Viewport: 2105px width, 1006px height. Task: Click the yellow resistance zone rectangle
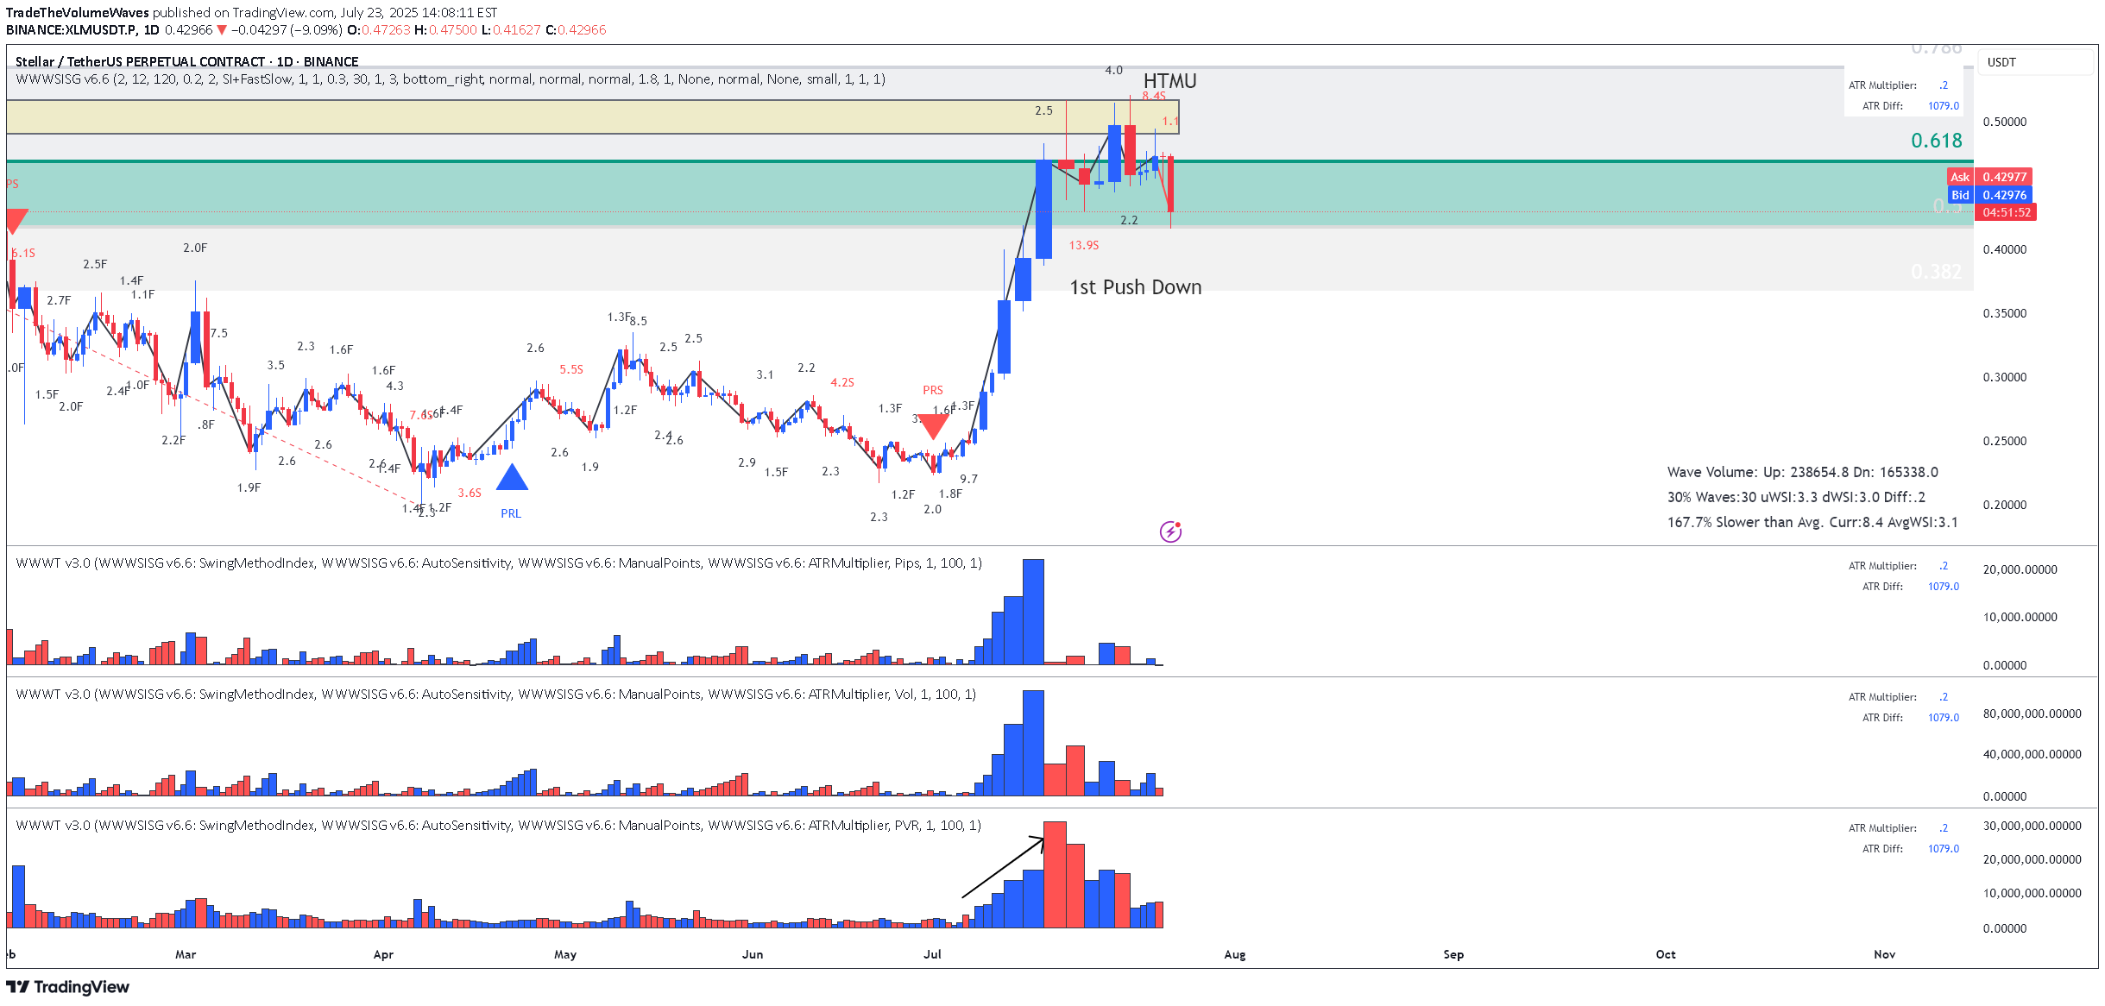(x=592, y=117)
